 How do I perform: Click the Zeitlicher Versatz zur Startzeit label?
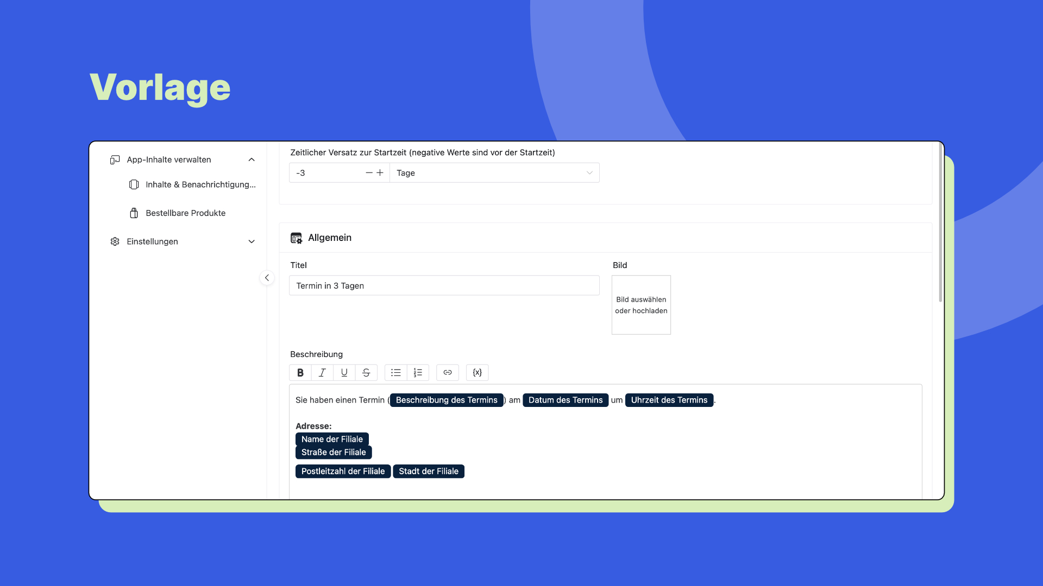coord(423,152)
